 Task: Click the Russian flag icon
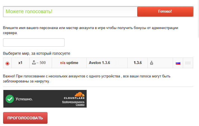click(178, 63)
